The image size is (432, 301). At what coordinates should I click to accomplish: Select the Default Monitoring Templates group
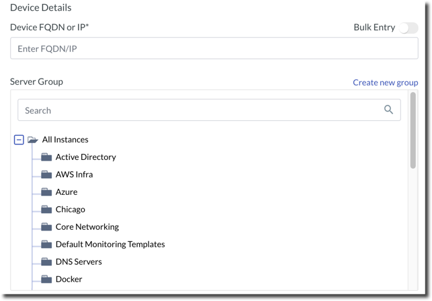[x=110, y=245]
